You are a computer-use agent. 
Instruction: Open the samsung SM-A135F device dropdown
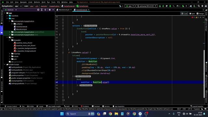click(x=147, y=6)
